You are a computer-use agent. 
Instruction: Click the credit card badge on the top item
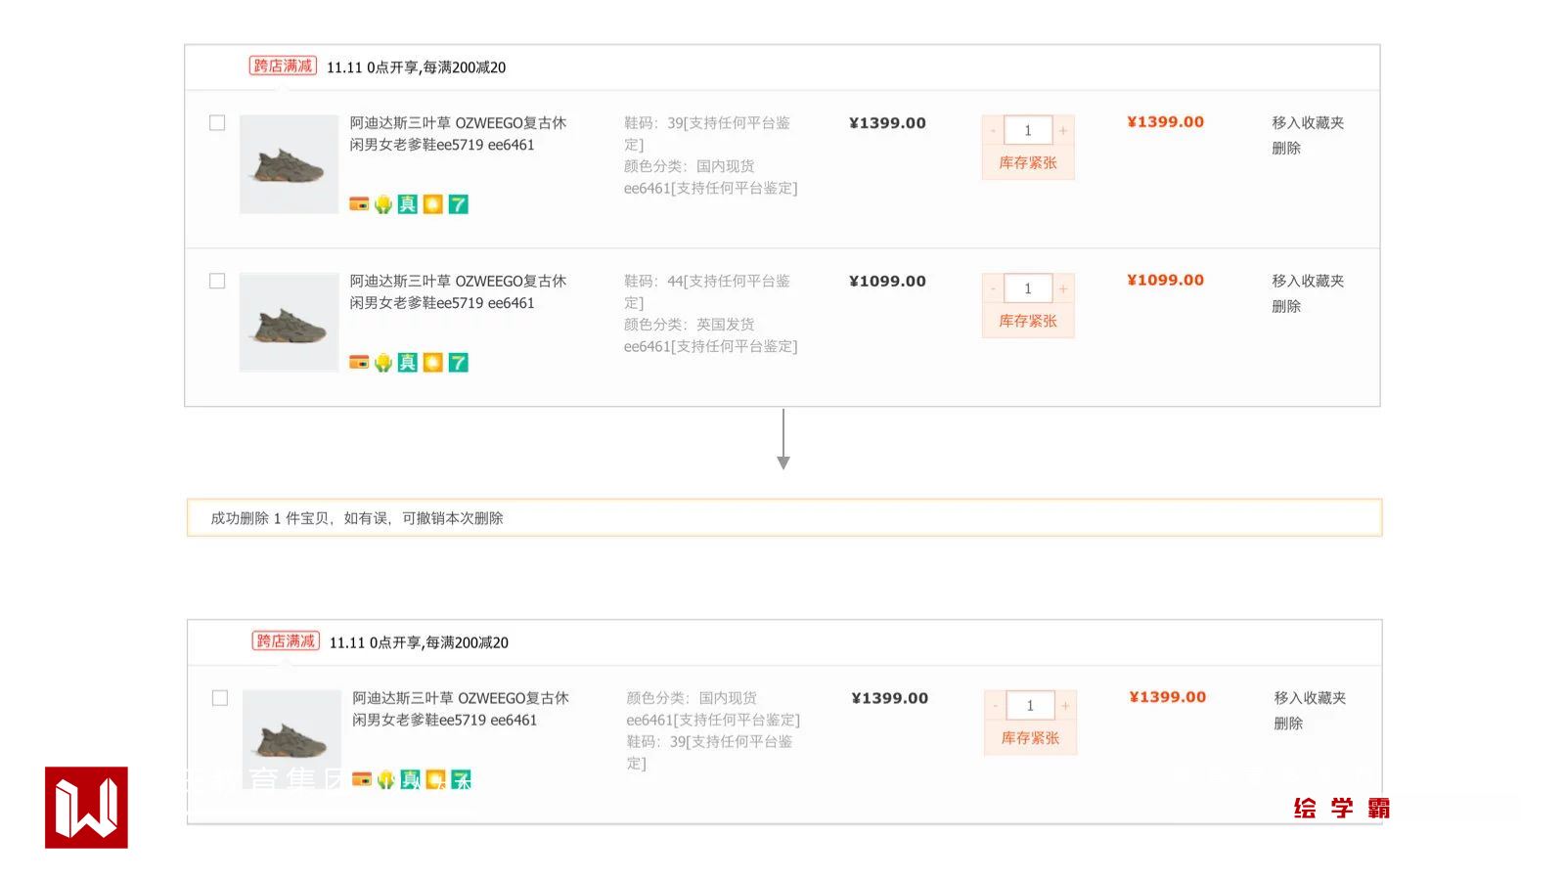point(359,204)
